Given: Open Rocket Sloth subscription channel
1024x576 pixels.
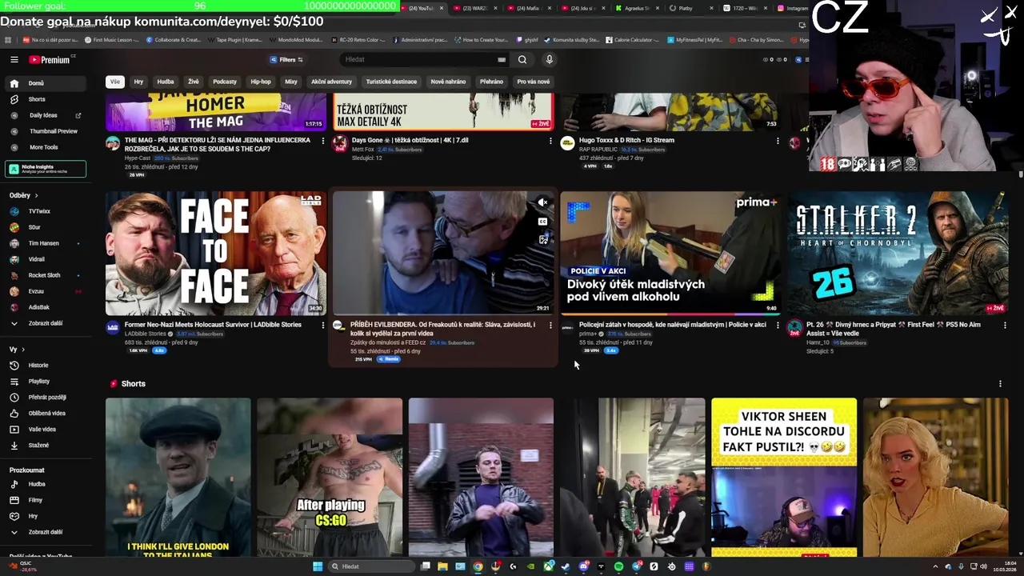Looking at the screenshot, I should click(x=46, y=275).
